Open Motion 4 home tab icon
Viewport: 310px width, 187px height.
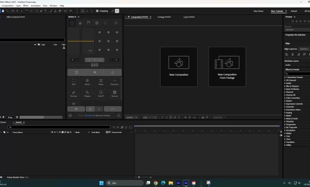[72, 23]
